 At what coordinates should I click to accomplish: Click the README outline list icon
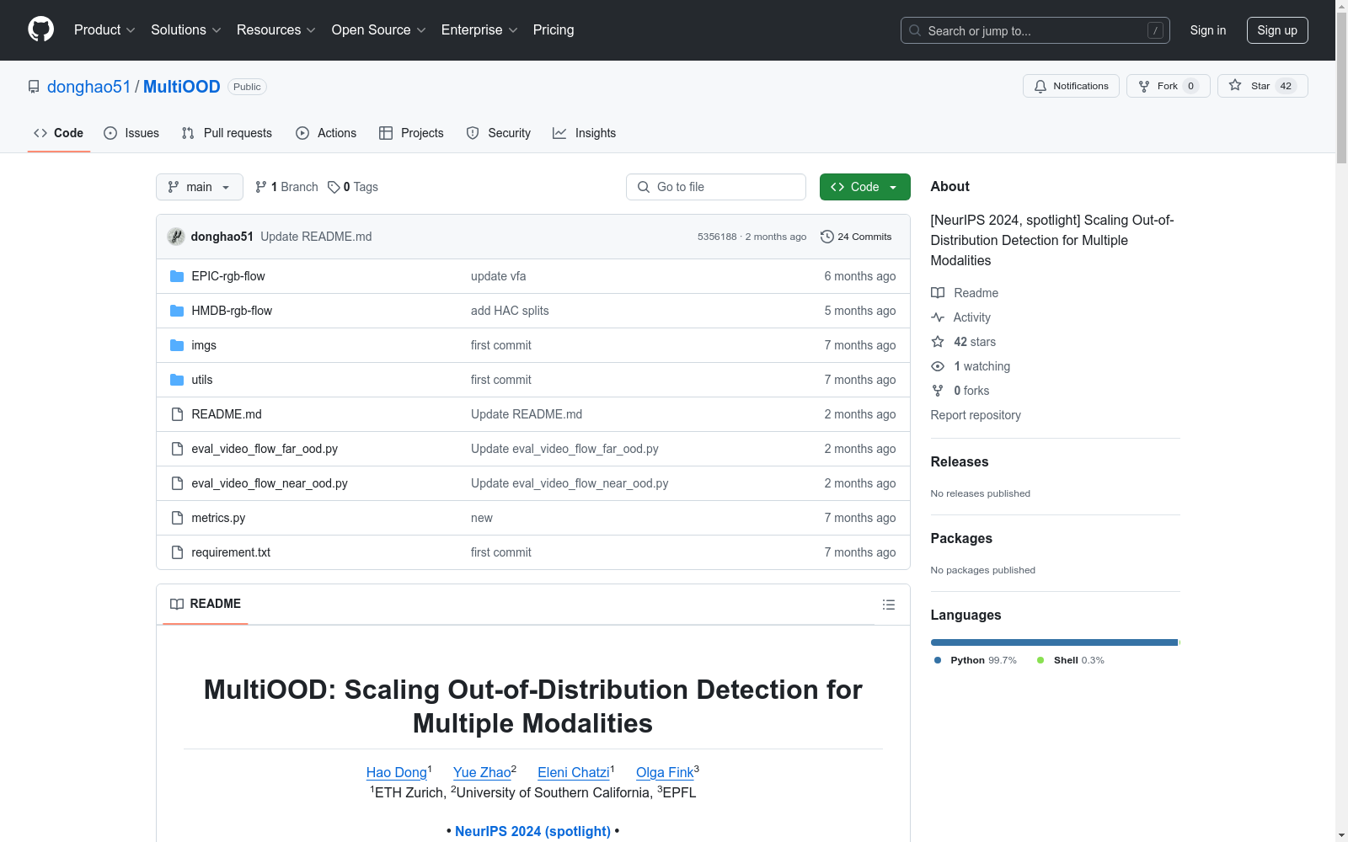pos(888,605)
